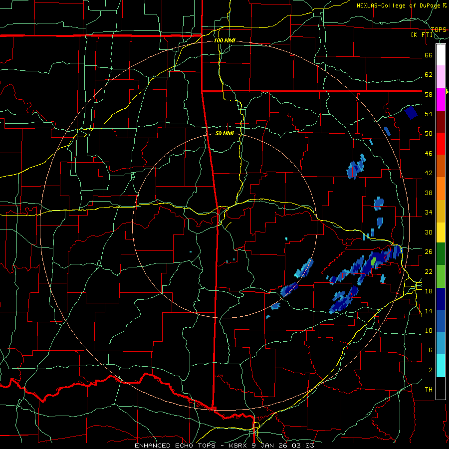The height and width of the screenshot is (449, 449).
Task: Choose the navy blue legend color band
Action: click(441, 299)
